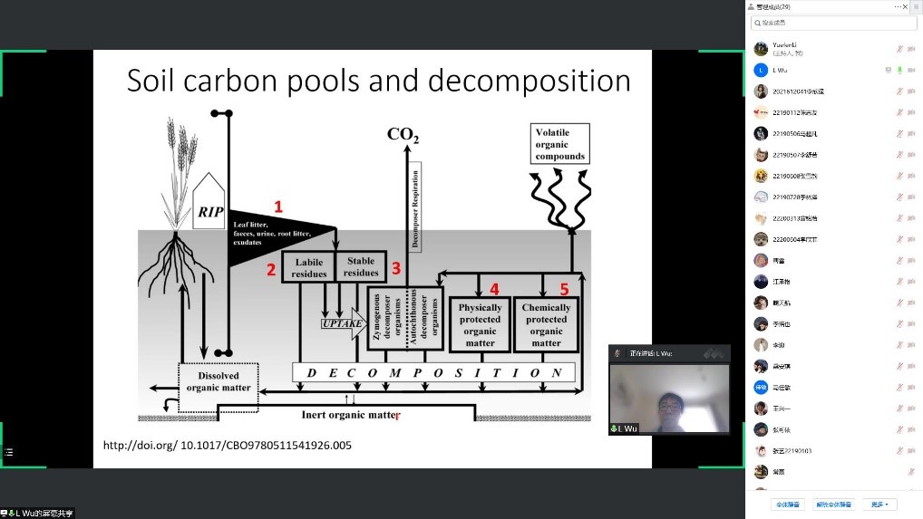Click the list icon at left screen edge
Viewport: 923px width, 519px height.
coord(9,451)
